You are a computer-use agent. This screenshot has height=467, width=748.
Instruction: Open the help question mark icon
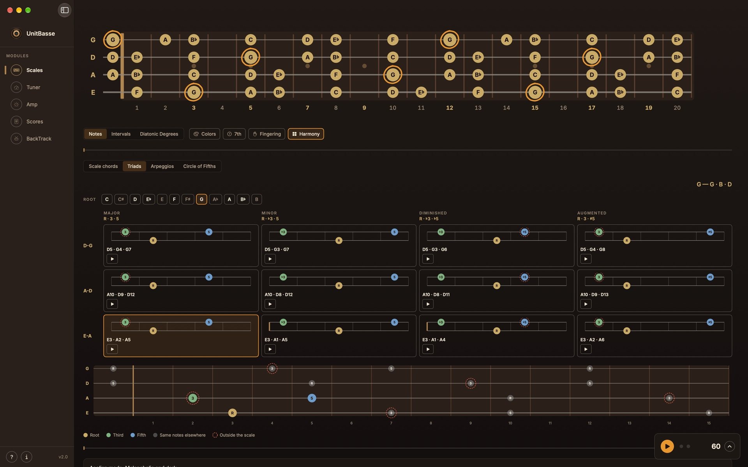pyautogui.click(x=12, y=457)
